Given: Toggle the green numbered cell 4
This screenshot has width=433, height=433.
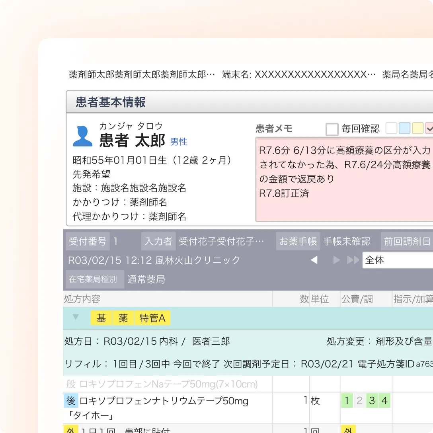Looking at the screenshot, I should point(384,401).
